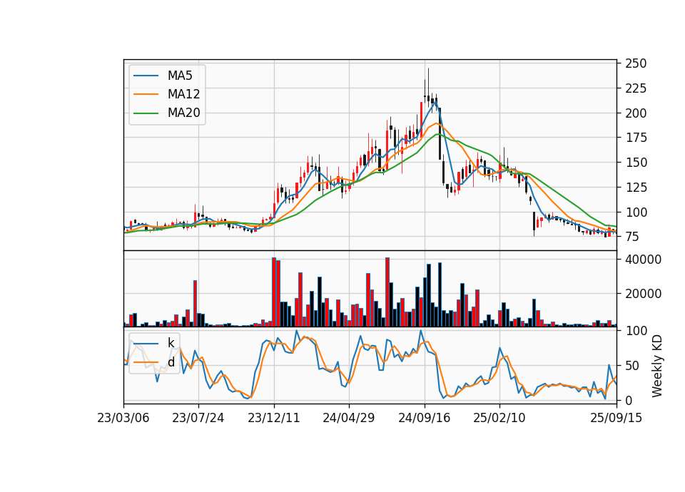Click the 250 price axis label
The height and width of the screenshot is (492, 685).
tap(636, 63)
